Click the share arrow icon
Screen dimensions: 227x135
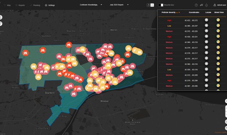click(x=201, y=5)
